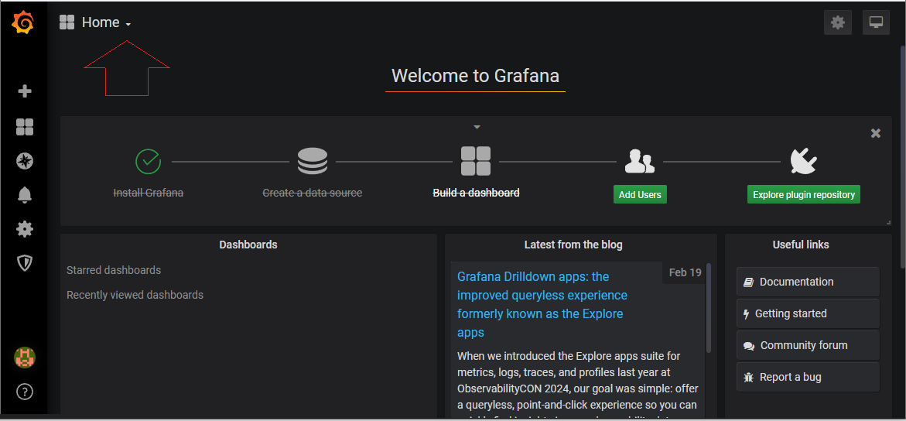Open the Server Admin shield icon
906x421 pixels.
(x=25, y=264)
